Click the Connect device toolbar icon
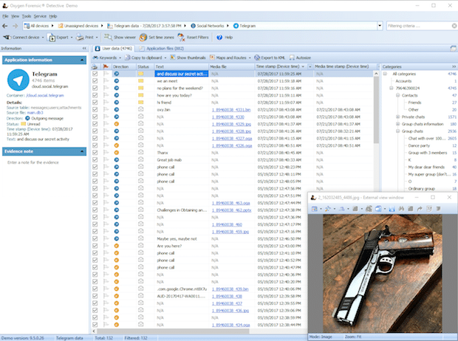The height and width of the screenshot is (341, 458). [x=7, y=38]
